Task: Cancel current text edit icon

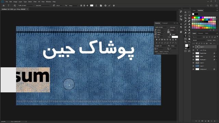Action: tap(105, 5)
